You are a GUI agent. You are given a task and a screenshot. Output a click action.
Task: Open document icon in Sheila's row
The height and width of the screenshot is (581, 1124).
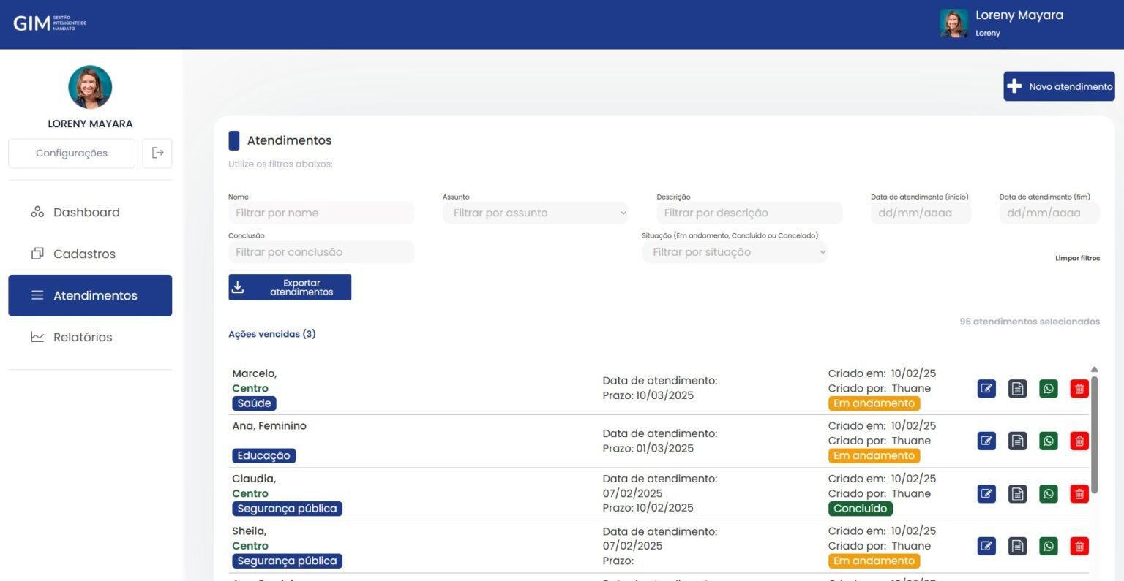tap(1017, 547)
